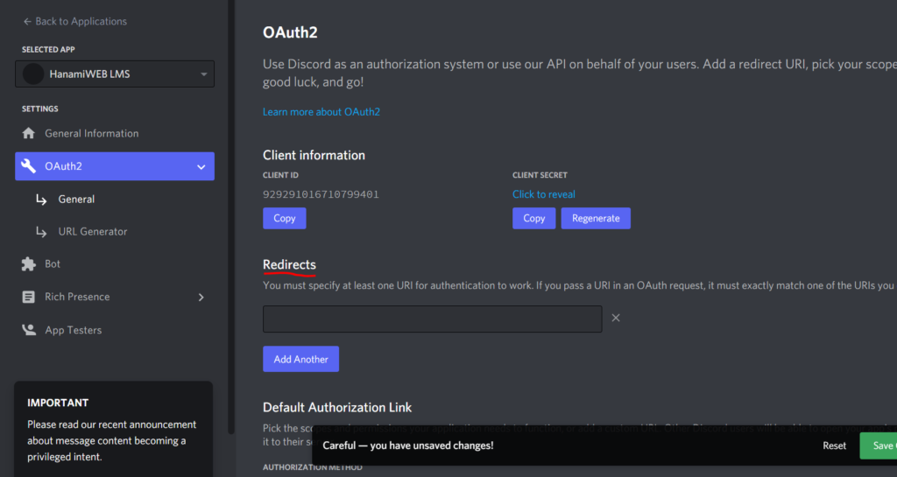Click the Default Authorization Link heading
897x477 pixels.
tap(337, 407)
